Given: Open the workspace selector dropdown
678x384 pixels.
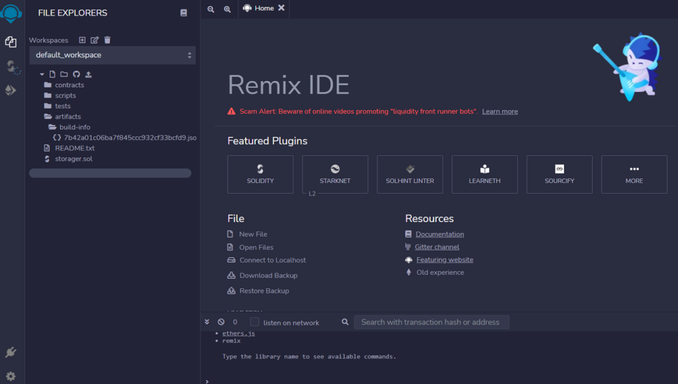Looking at the screenshot, I should point(112,56).
